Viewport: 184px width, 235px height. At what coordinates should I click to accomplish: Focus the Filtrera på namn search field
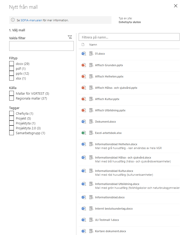[x=129, y=37]
